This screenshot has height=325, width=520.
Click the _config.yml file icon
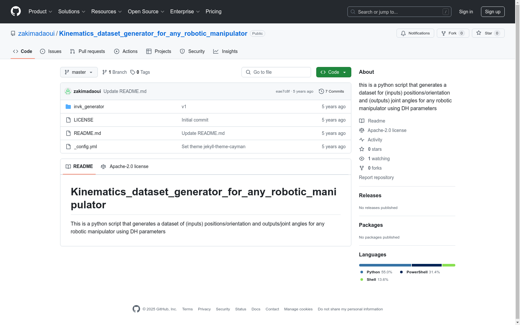68,147
